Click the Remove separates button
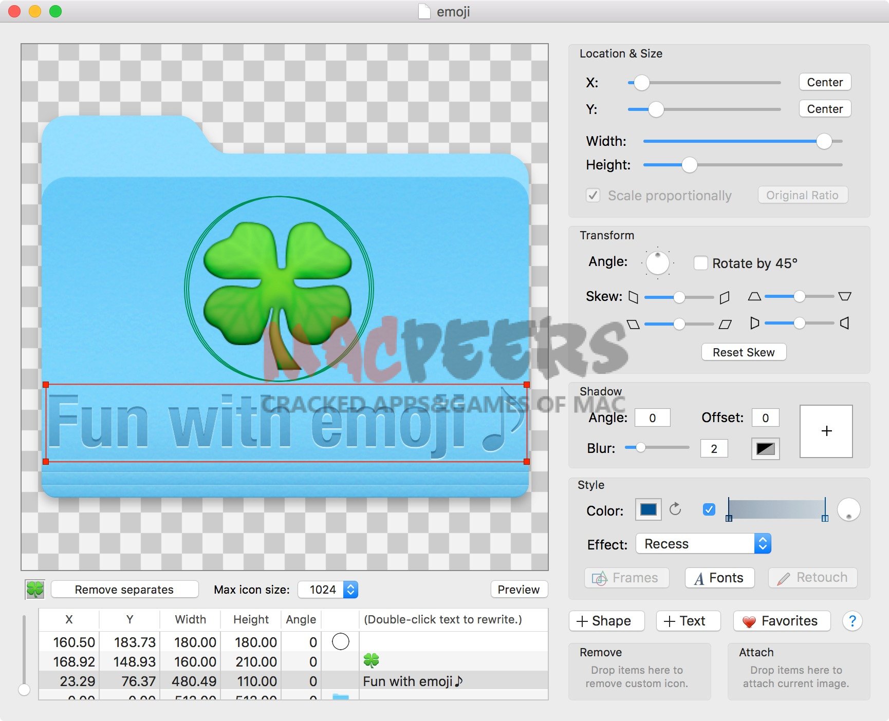 [x=124, y=590]
